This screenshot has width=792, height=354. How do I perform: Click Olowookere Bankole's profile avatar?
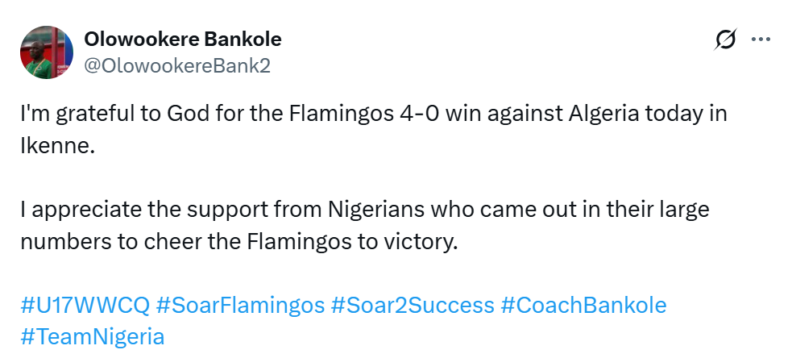[x=46, y=52]
